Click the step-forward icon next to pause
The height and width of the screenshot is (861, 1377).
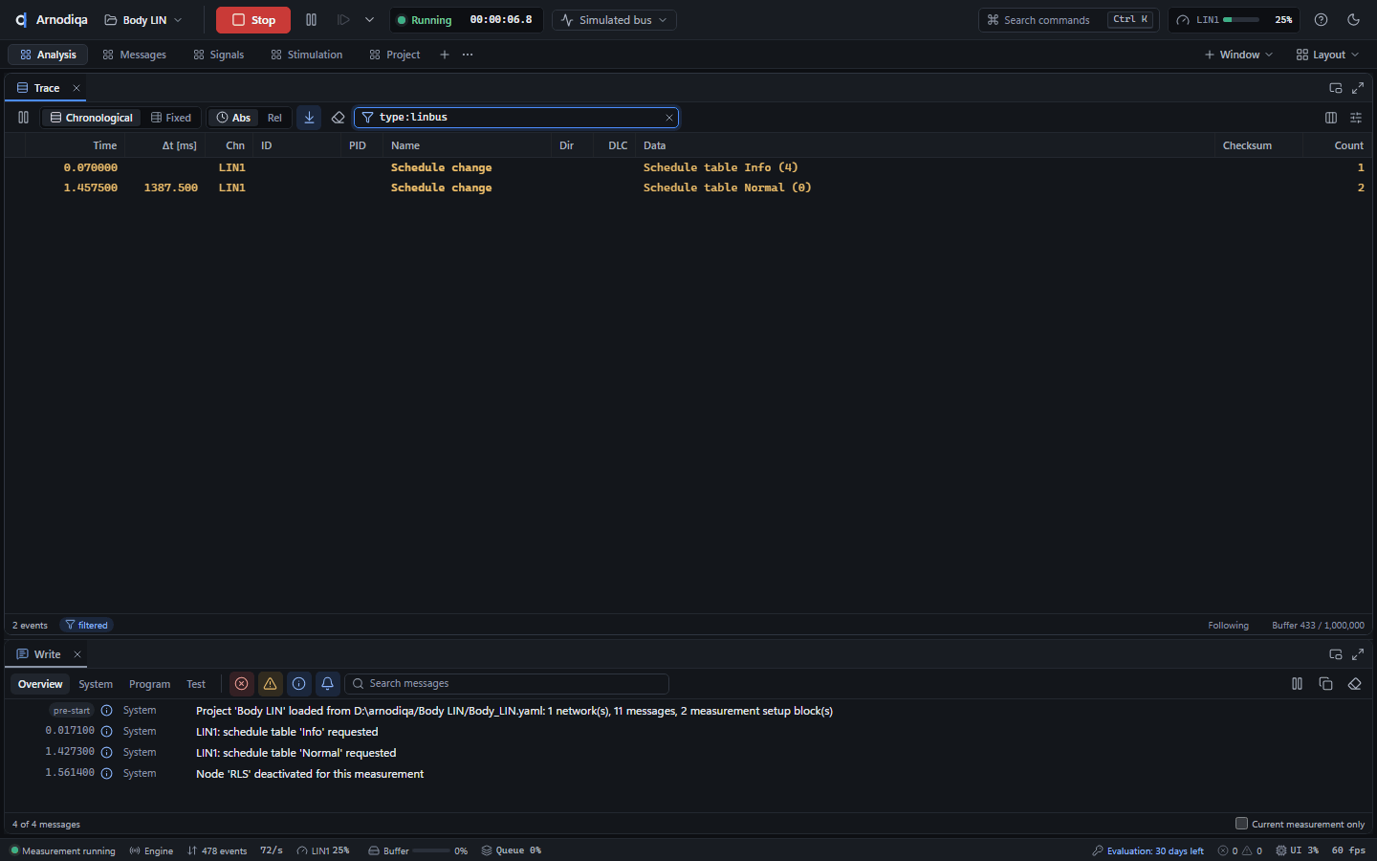tap(343, 20)
